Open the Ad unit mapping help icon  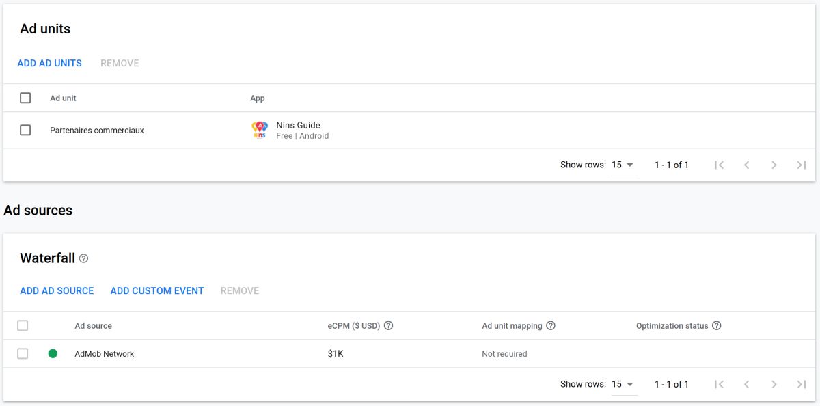(551, 326)
